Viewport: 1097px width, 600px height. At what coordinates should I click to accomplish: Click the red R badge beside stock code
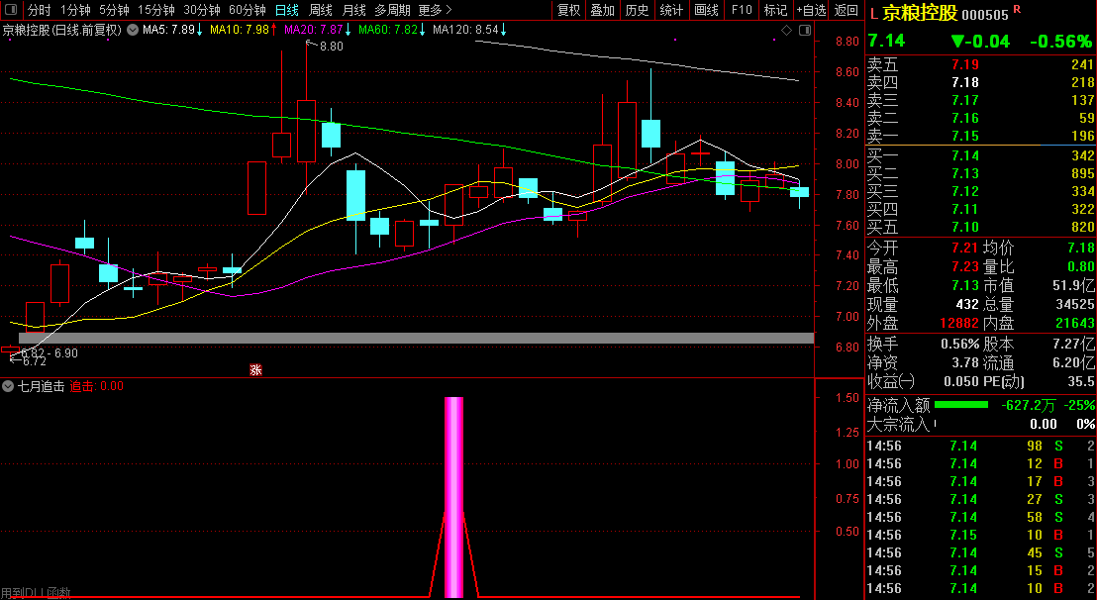tap(1017, 11)
